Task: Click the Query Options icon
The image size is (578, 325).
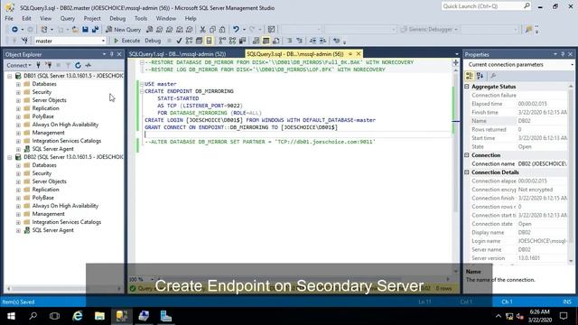Action: tap(199, 41)
